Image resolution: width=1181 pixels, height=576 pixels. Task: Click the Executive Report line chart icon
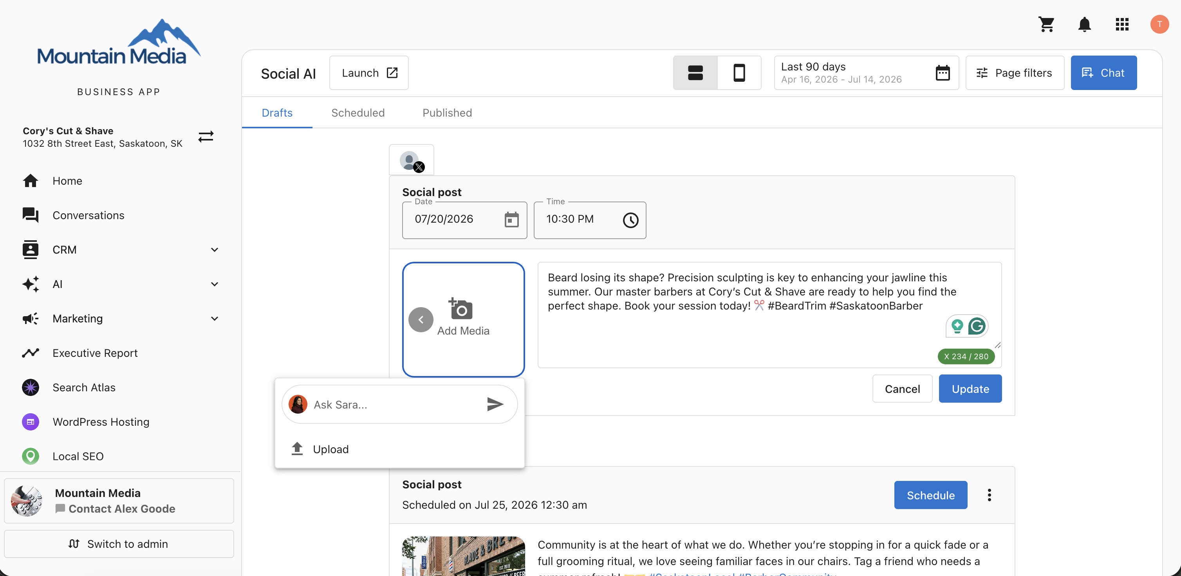[30, 353]
